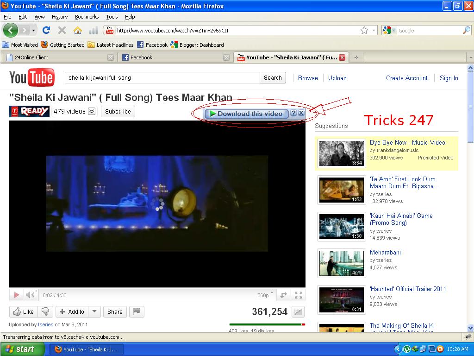Change video quality from 360p

coord(265,295)
